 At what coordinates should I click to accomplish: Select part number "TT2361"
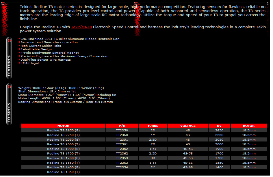[122, 144]
